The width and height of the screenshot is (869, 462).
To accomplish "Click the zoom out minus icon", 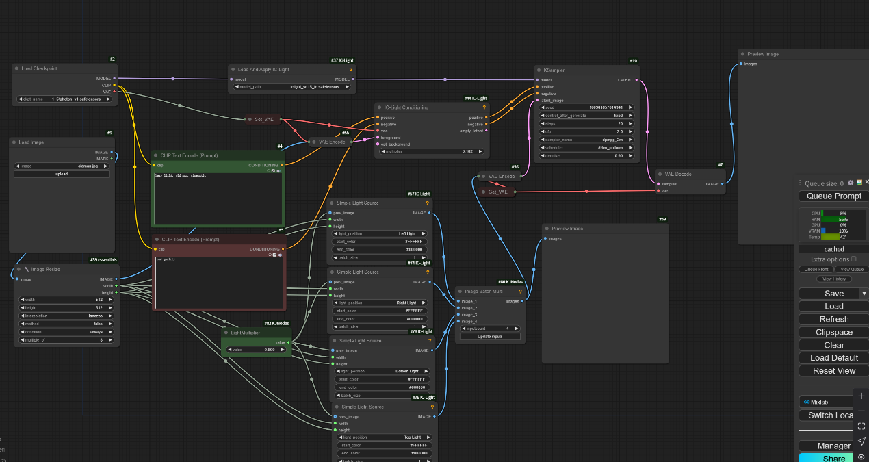I will point(861,411).
